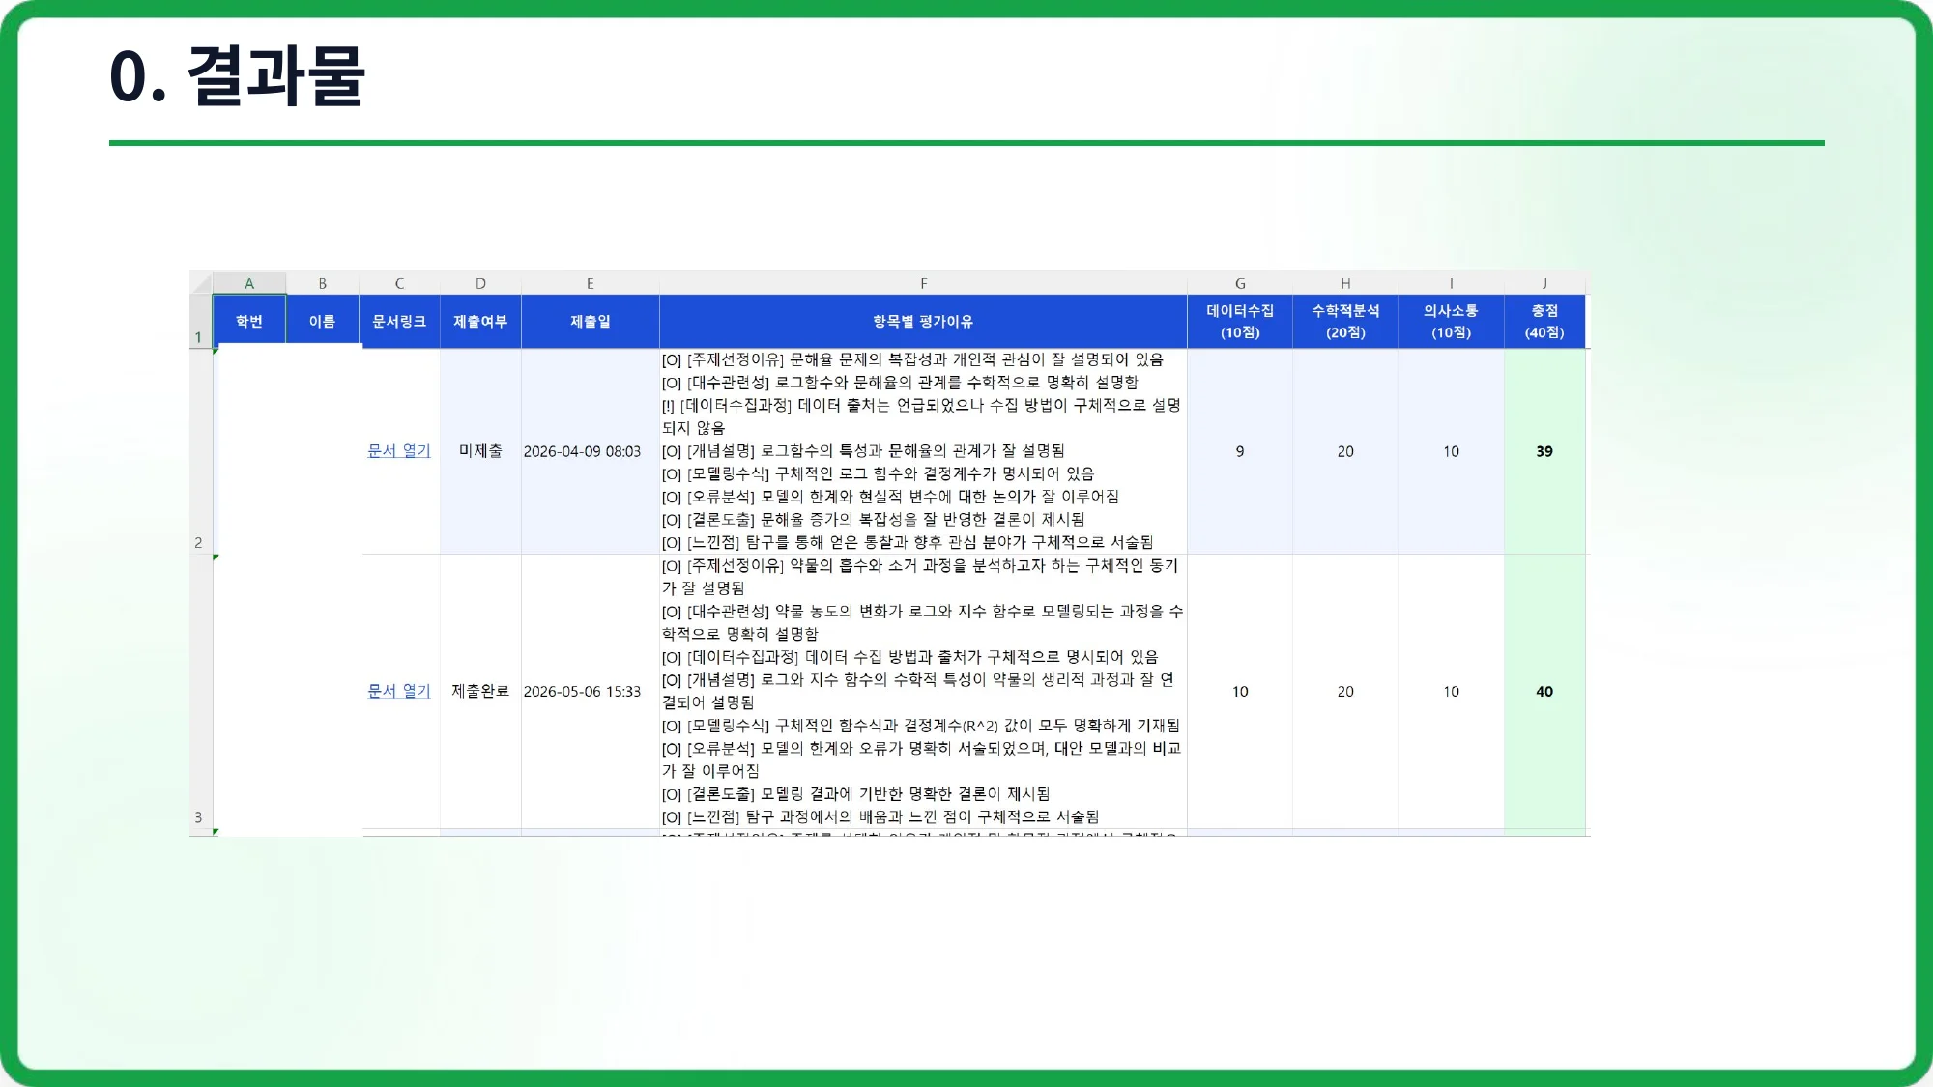
Task: Click the 데이터수집 score 10 in row 3
Action: point(1240,691)
